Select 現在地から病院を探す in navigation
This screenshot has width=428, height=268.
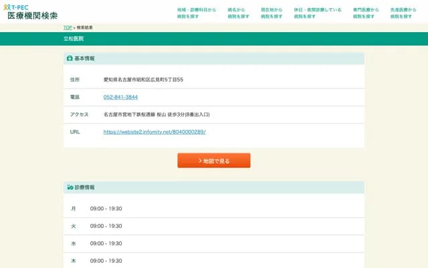(x=271, y=12)
